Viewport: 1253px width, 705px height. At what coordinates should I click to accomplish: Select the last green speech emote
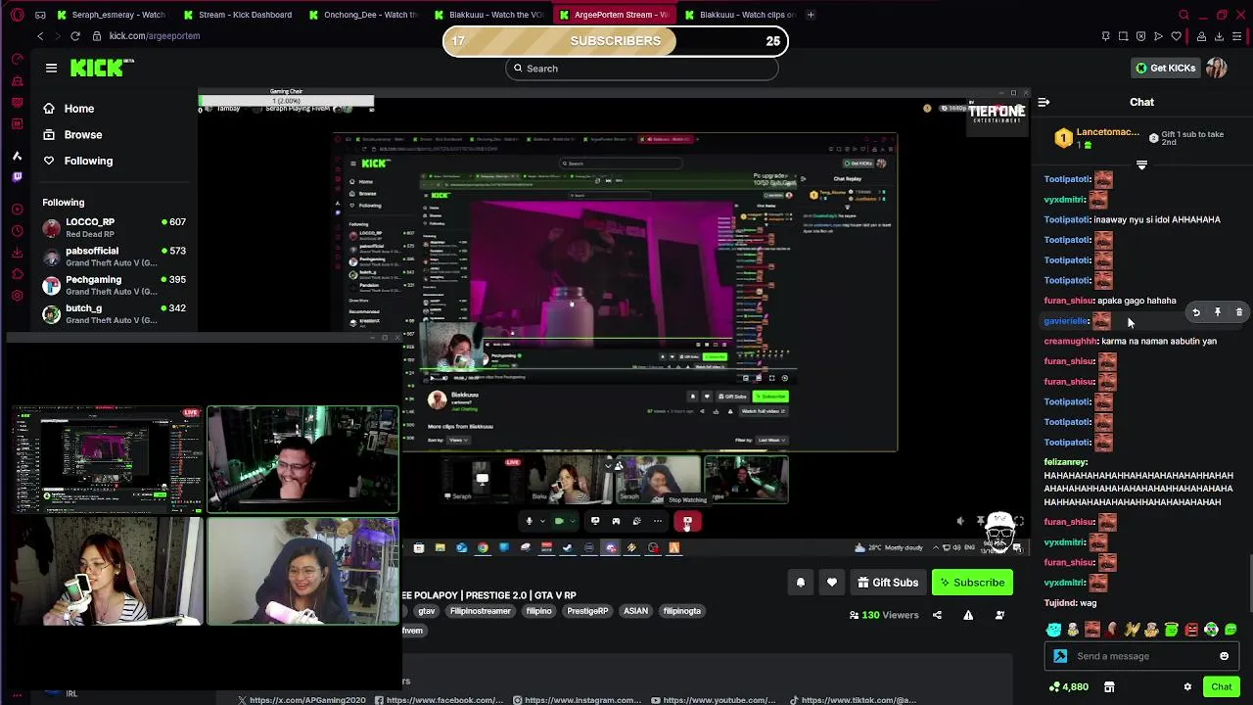pyautogui.click(x=1230, y=630)
